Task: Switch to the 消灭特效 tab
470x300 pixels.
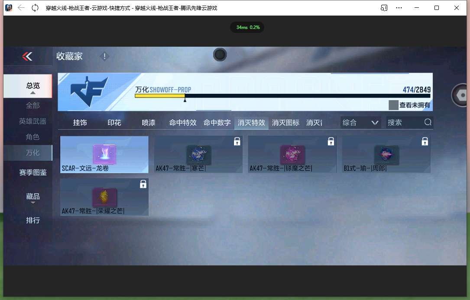Action: pos(251,123)
